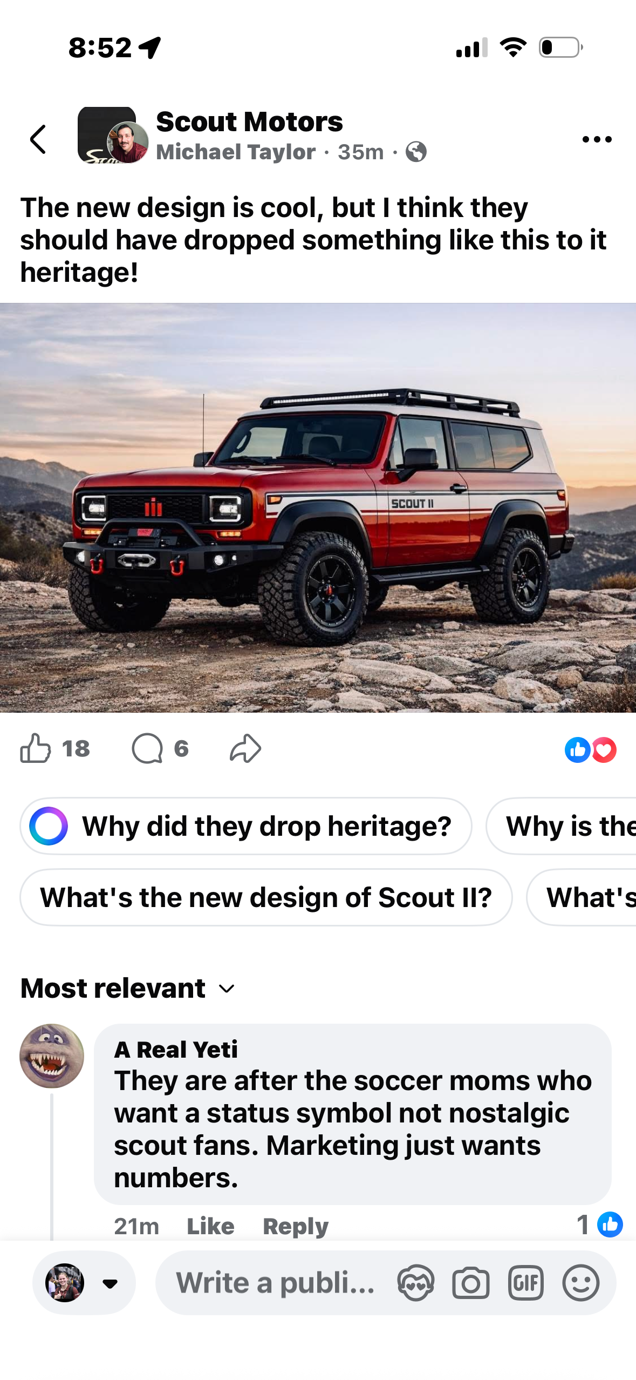This screenshot has width=636, height=1380.
Task: Open the red Scout II truck photo
Action: [318, 508]
